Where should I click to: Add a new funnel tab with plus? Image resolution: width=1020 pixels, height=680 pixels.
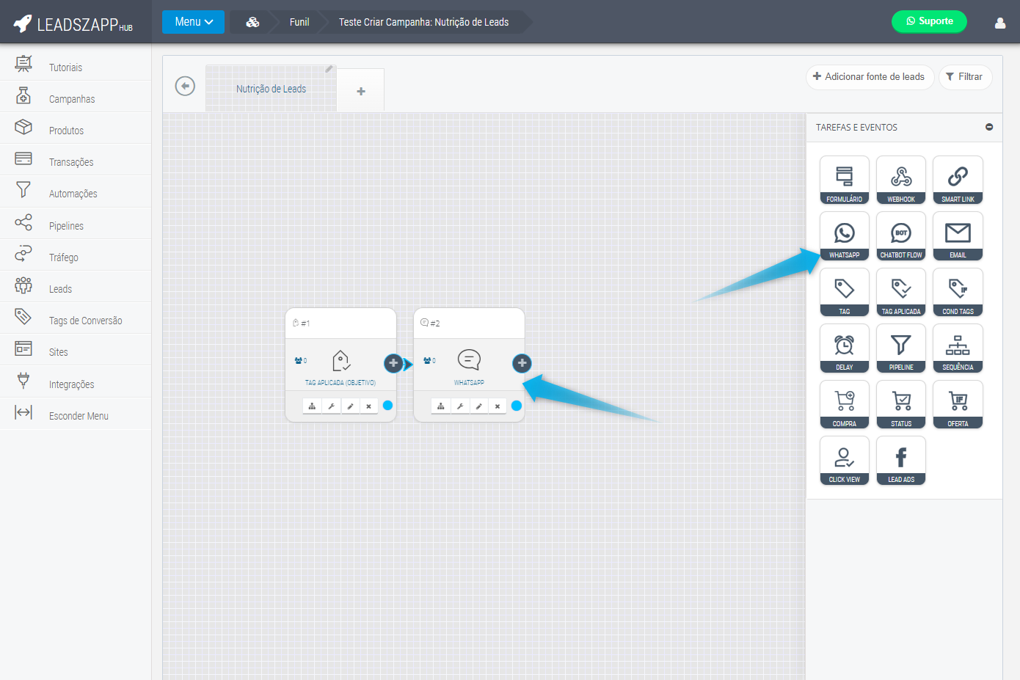click(x=360, y=91)
